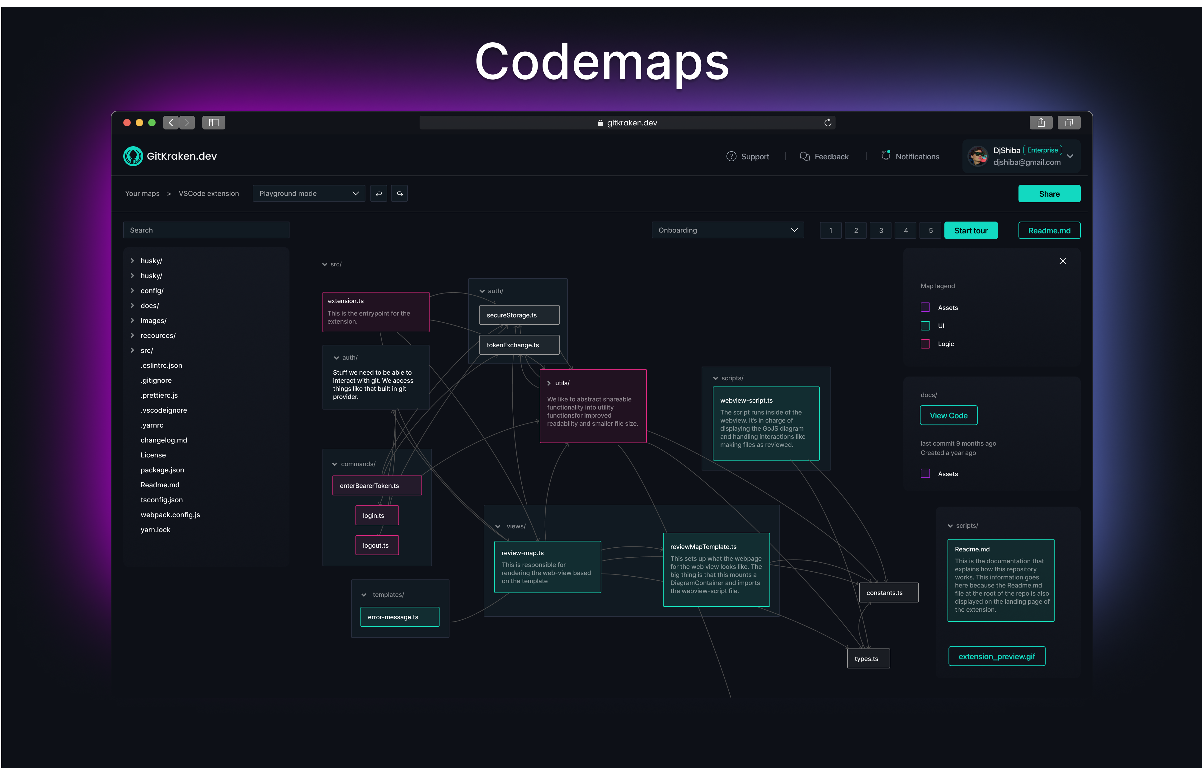
Task: Select the tokenExchange.ts node
Action: 519,345
